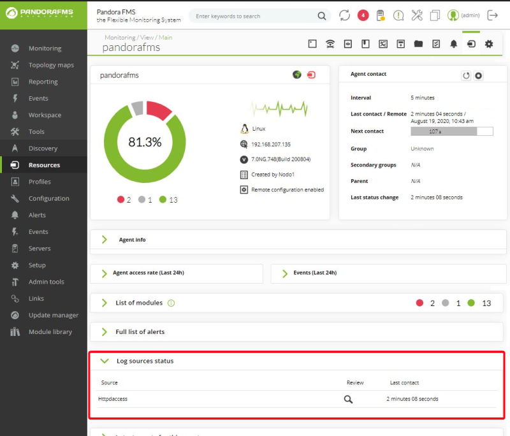Open the eye view tab icon
Image resolution: width=510 pixels, height=436 pixels.
click(347, 44)
